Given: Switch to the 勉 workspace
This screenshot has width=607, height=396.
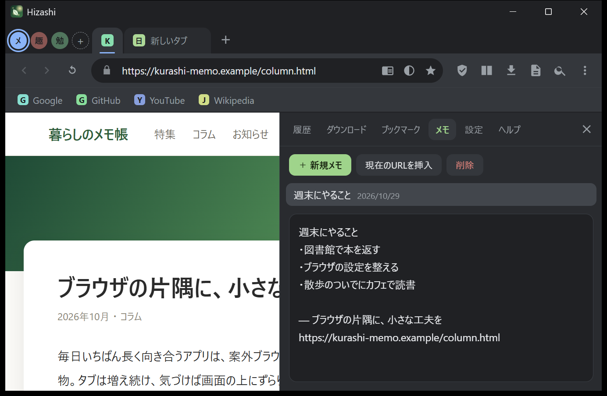Looking at the screenshot, I should coord(60,41).
